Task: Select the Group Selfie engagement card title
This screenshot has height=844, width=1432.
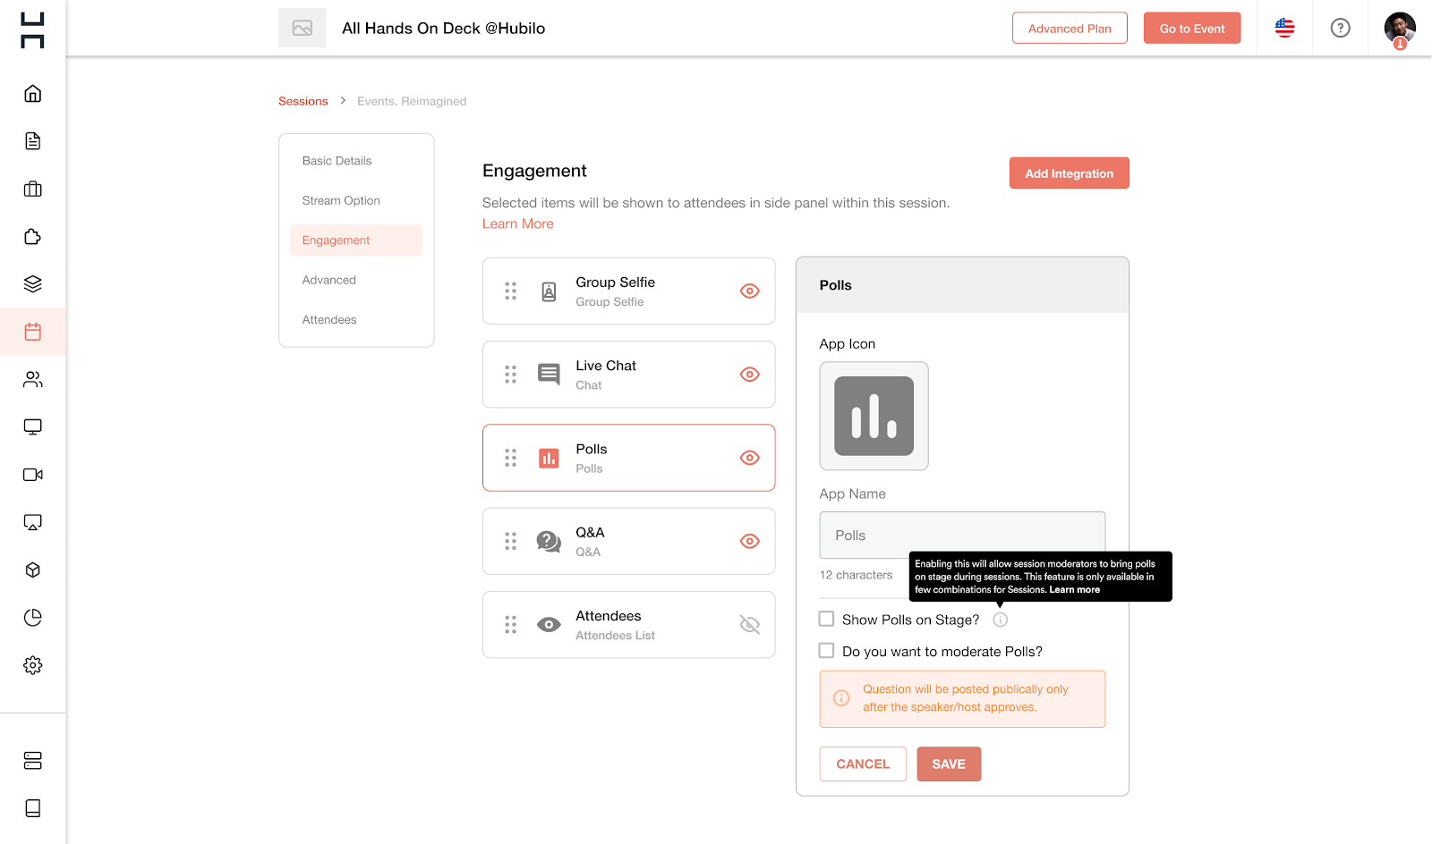Action: (x=616, y=283)
